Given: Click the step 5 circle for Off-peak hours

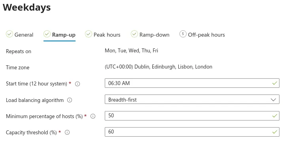Looking at the screenshot, I should click(x=183, y=34).
